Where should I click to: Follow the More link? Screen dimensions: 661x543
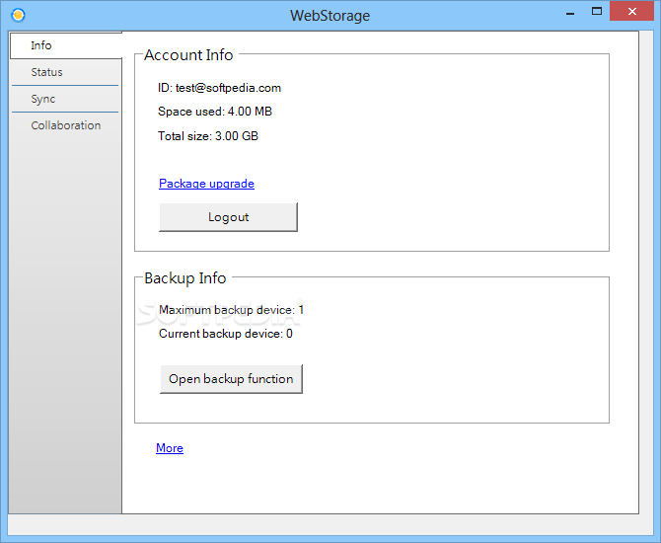click(170, 448)
